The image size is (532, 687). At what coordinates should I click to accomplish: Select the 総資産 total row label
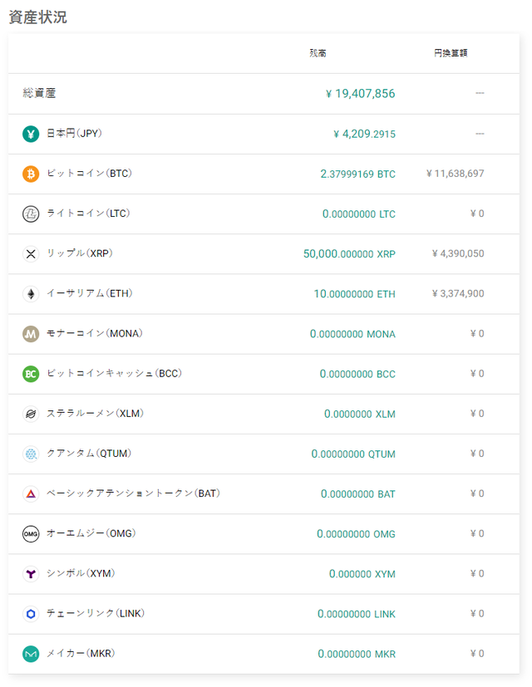pos(39,93)
